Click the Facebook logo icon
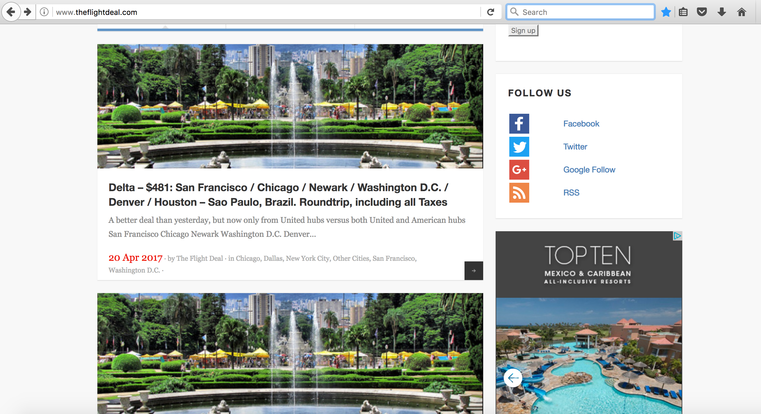The height and width of the screenshot is (414, 761). (519, 124)
